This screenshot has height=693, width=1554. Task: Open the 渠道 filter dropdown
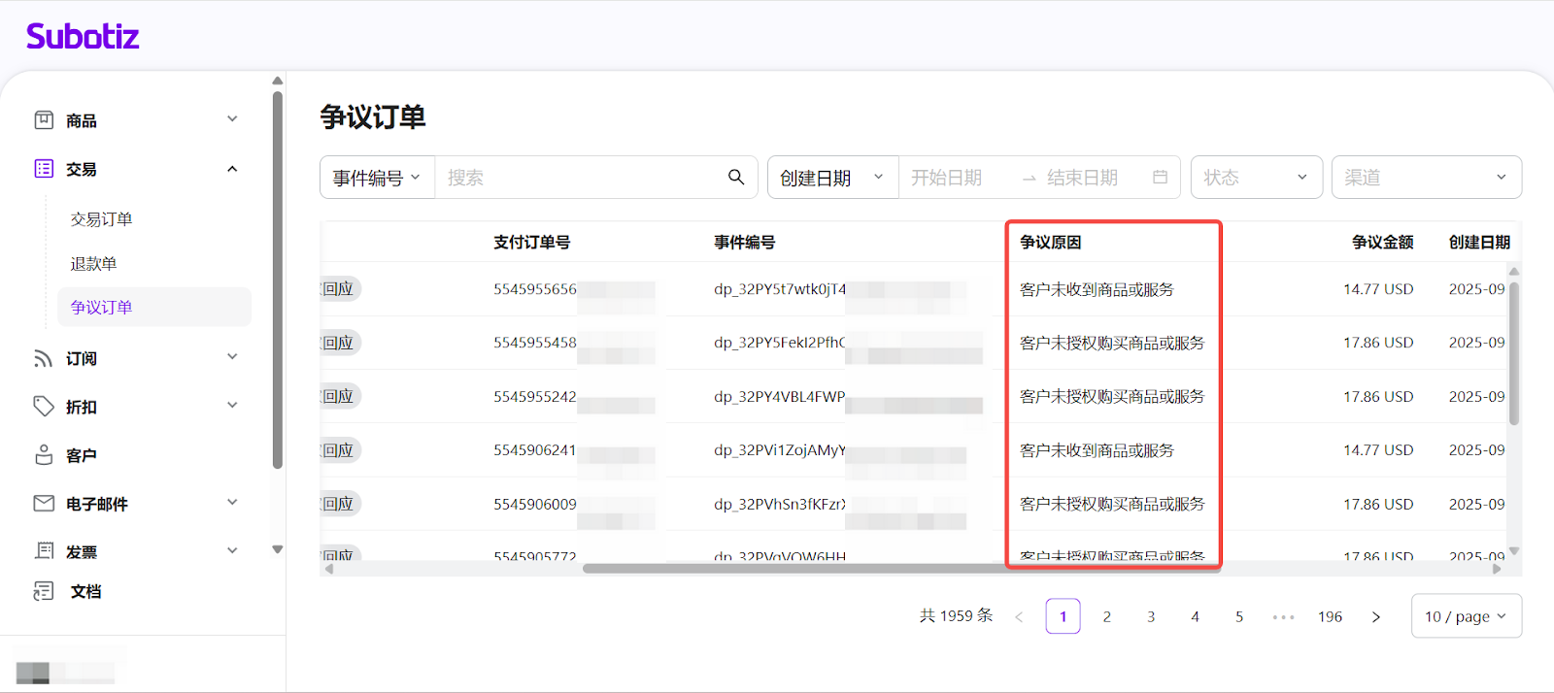pyautogui.click(x=1425, y=178)
